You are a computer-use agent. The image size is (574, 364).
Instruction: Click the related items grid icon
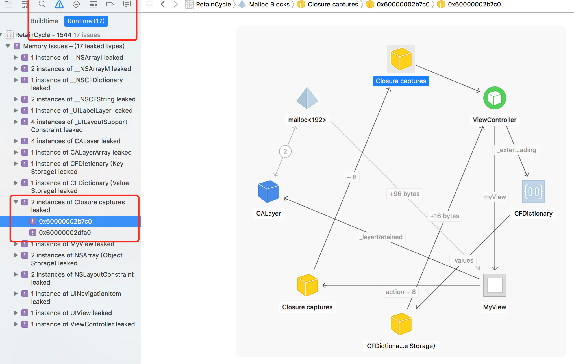(x=149, y=4)
